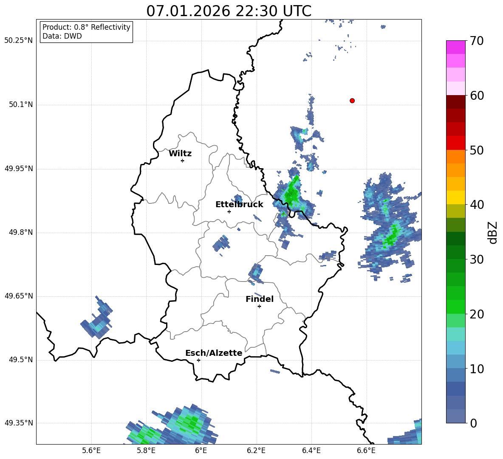The width and height of the screenshot is (503, 459).
Task: Click the colorbar value 0
Action: (473, 423)
